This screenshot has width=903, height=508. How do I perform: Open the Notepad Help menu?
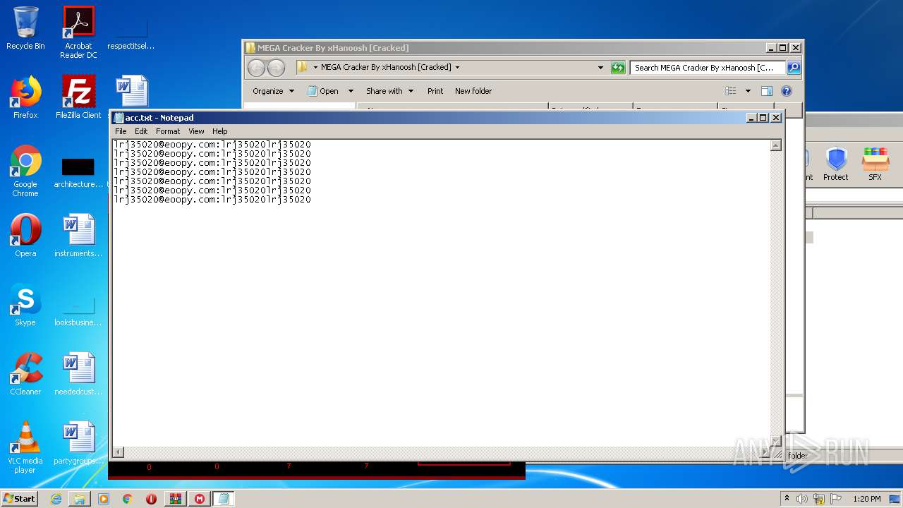point(220,131)
